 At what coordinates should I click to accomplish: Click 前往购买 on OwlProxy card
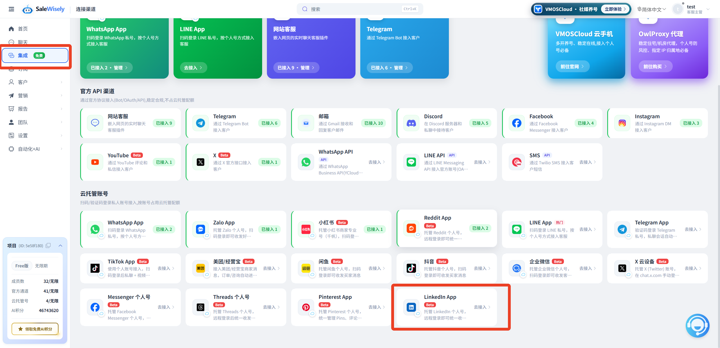point(655,67)
